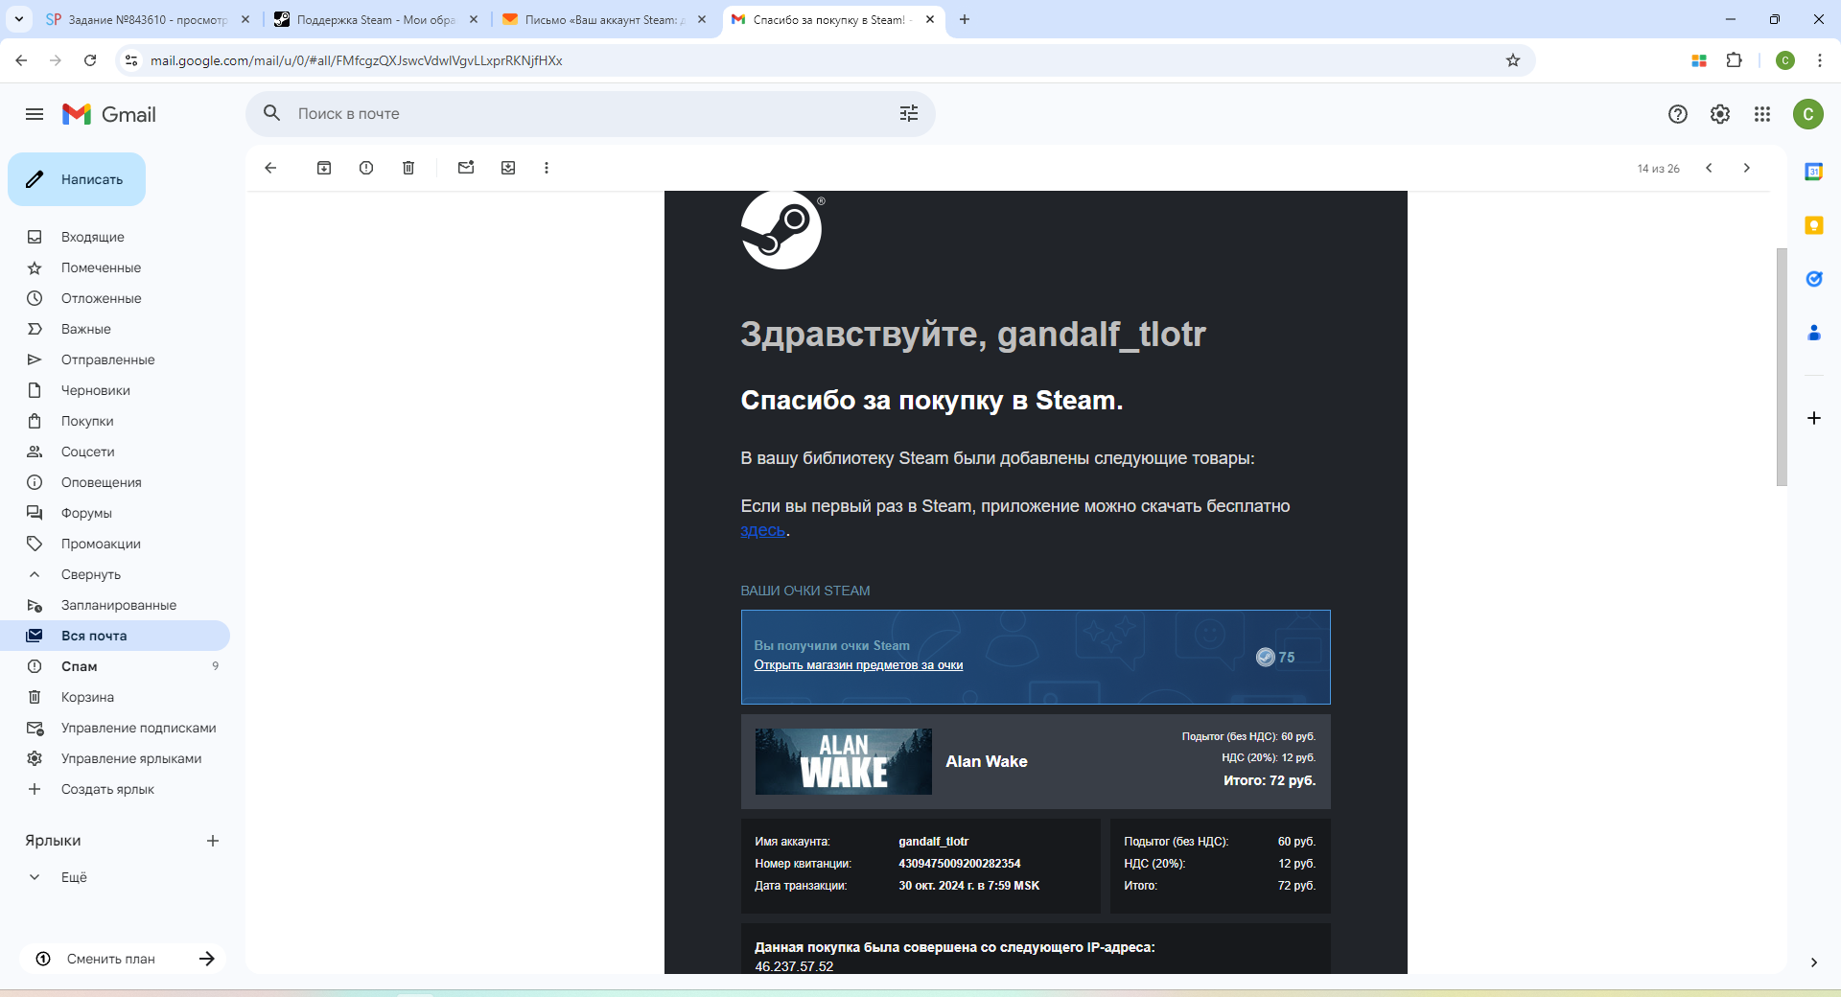Switch to Письмо «Ваш аккаунт Steam» tab

604,19
